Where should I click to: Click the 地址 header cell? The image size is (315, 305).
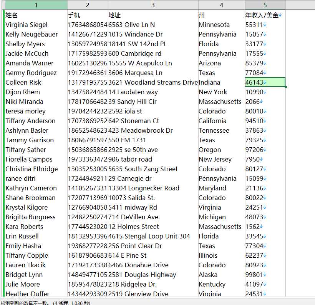coord(153,15)
